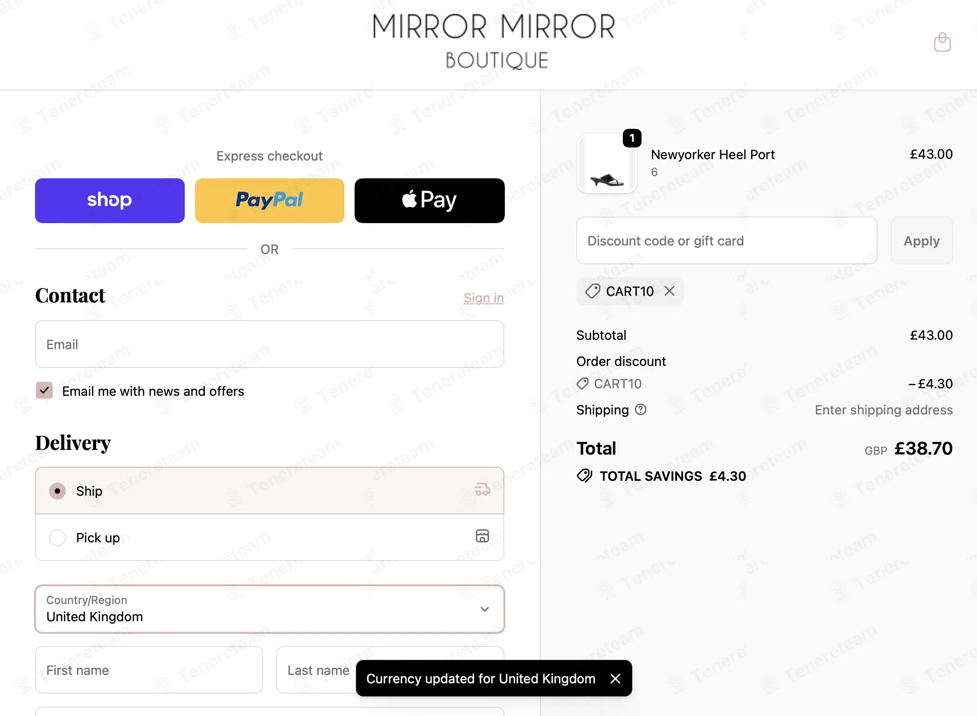The image size is (977, 716).
Task: Click the Total Savings tag icon
Action: click(x=585, y=476)
